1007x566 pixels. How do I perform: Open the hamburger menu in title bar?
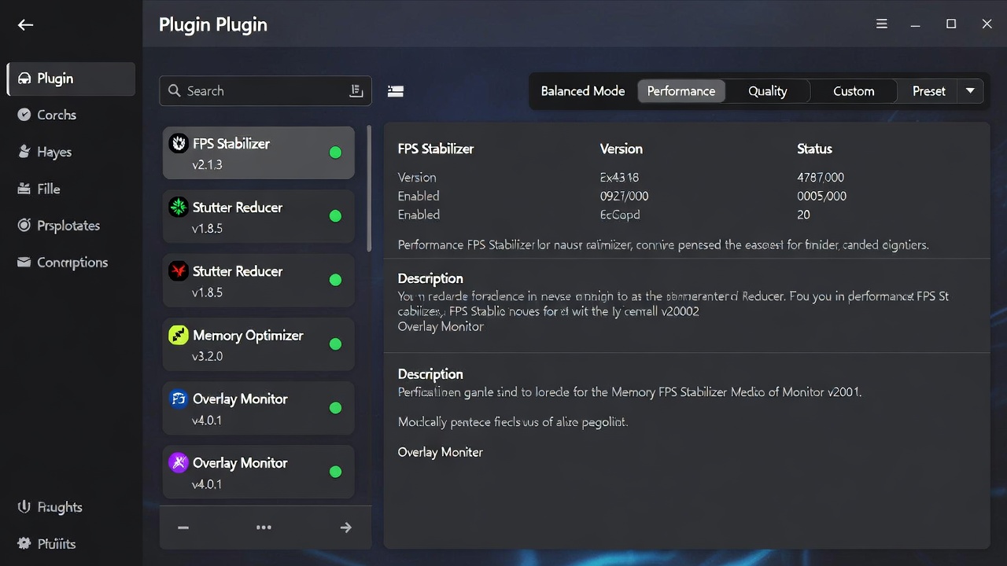(882, 24)
